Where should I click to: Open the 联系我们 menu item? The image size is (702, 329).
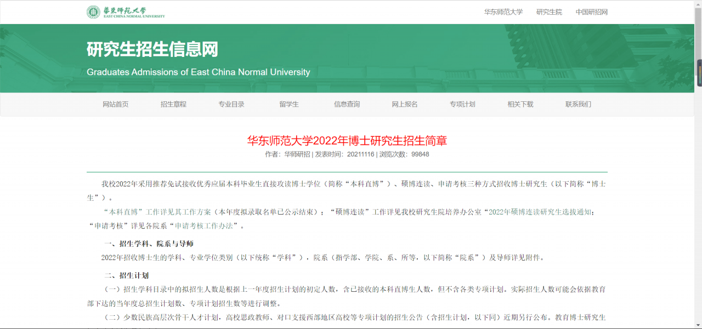pos(578,105)
